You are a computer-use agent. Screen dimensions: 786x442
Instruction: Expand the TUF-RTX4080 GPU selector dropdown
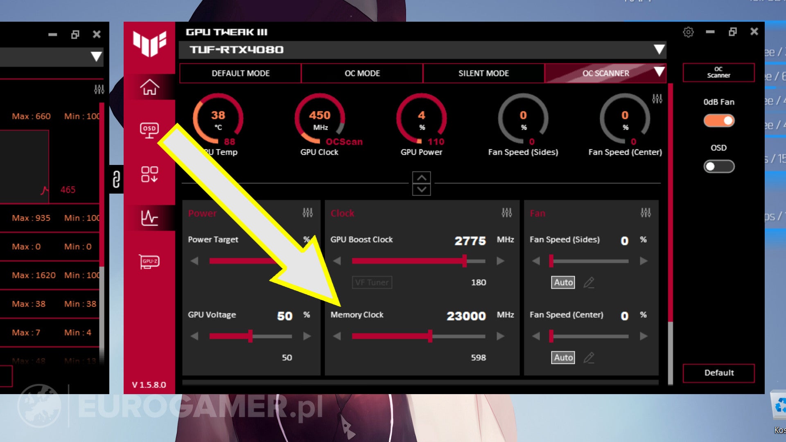659,50
